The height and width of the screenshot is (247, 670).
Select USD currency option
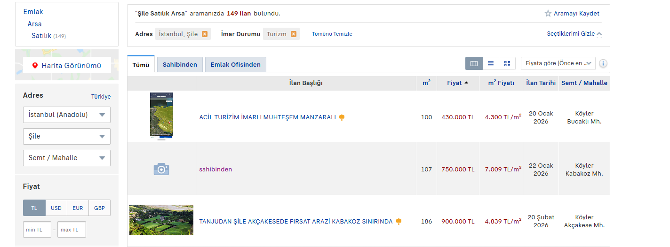[x=56, y=208]
